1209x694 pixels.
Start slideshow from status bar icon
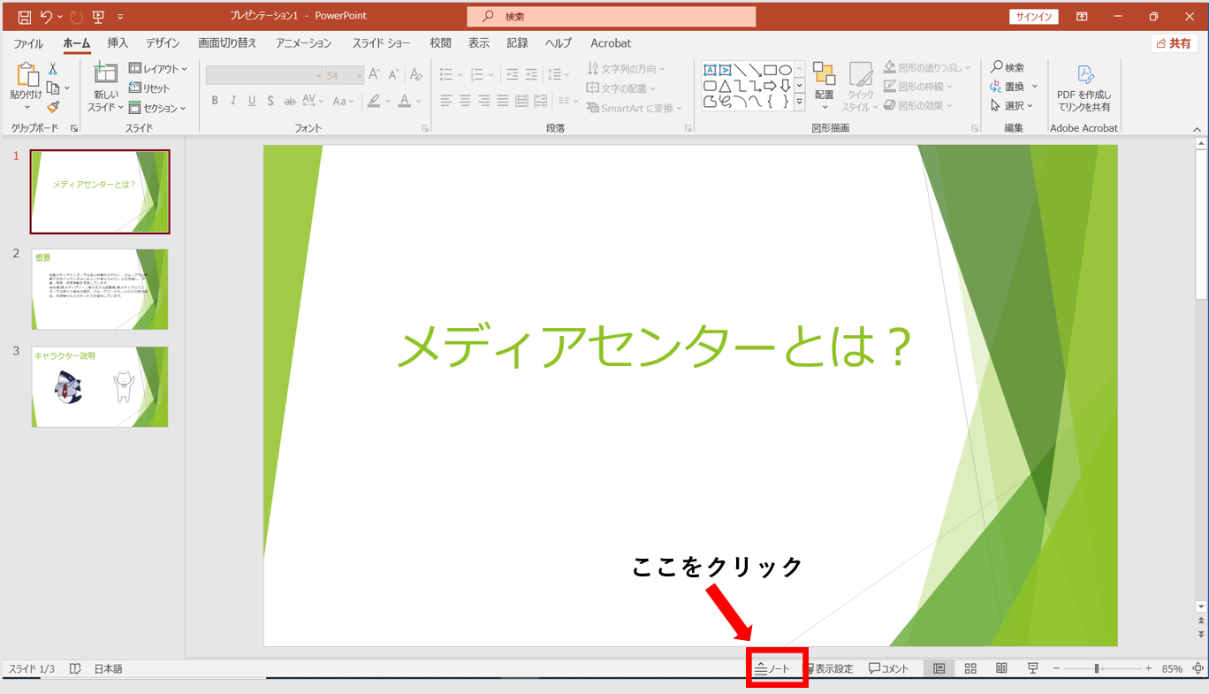pyautogui.click(x=1032, y=669)
